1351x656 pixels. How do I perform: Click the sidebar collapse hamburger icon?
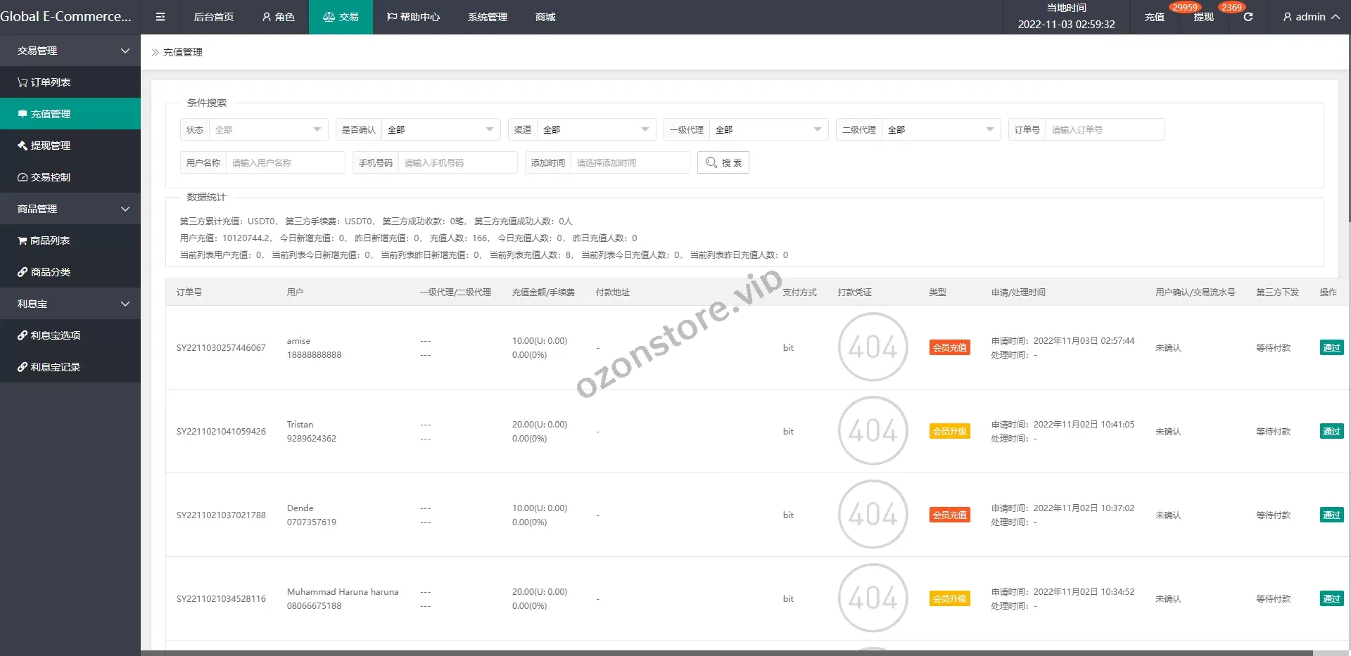pyautogui.click(x=160, y=17)
